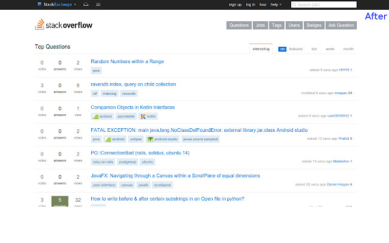Click the ubuntu tag
Screen dimensions: 389x243
click(x=148, y=162)
